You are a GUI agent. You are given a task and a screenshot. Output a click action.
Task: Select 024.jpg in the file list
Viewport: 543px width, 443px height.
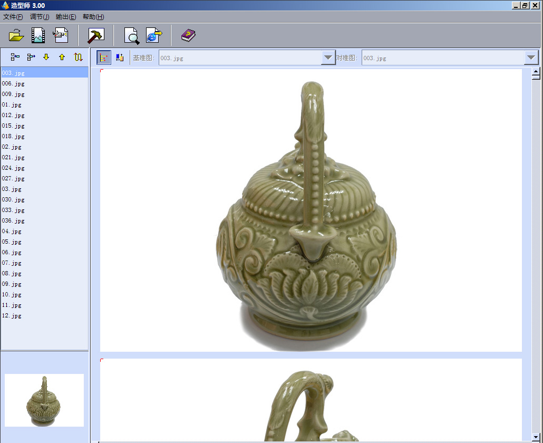tap(45, 168)
